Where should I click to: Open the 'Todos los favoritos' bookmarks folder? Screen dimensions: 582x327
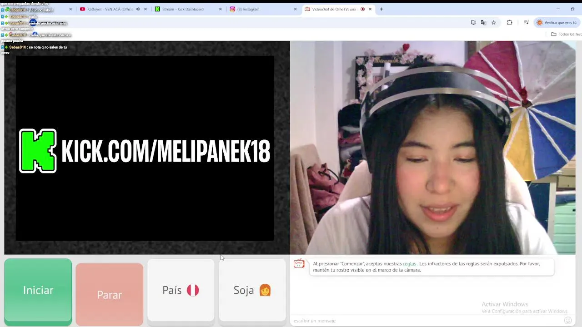coord(566,34)
